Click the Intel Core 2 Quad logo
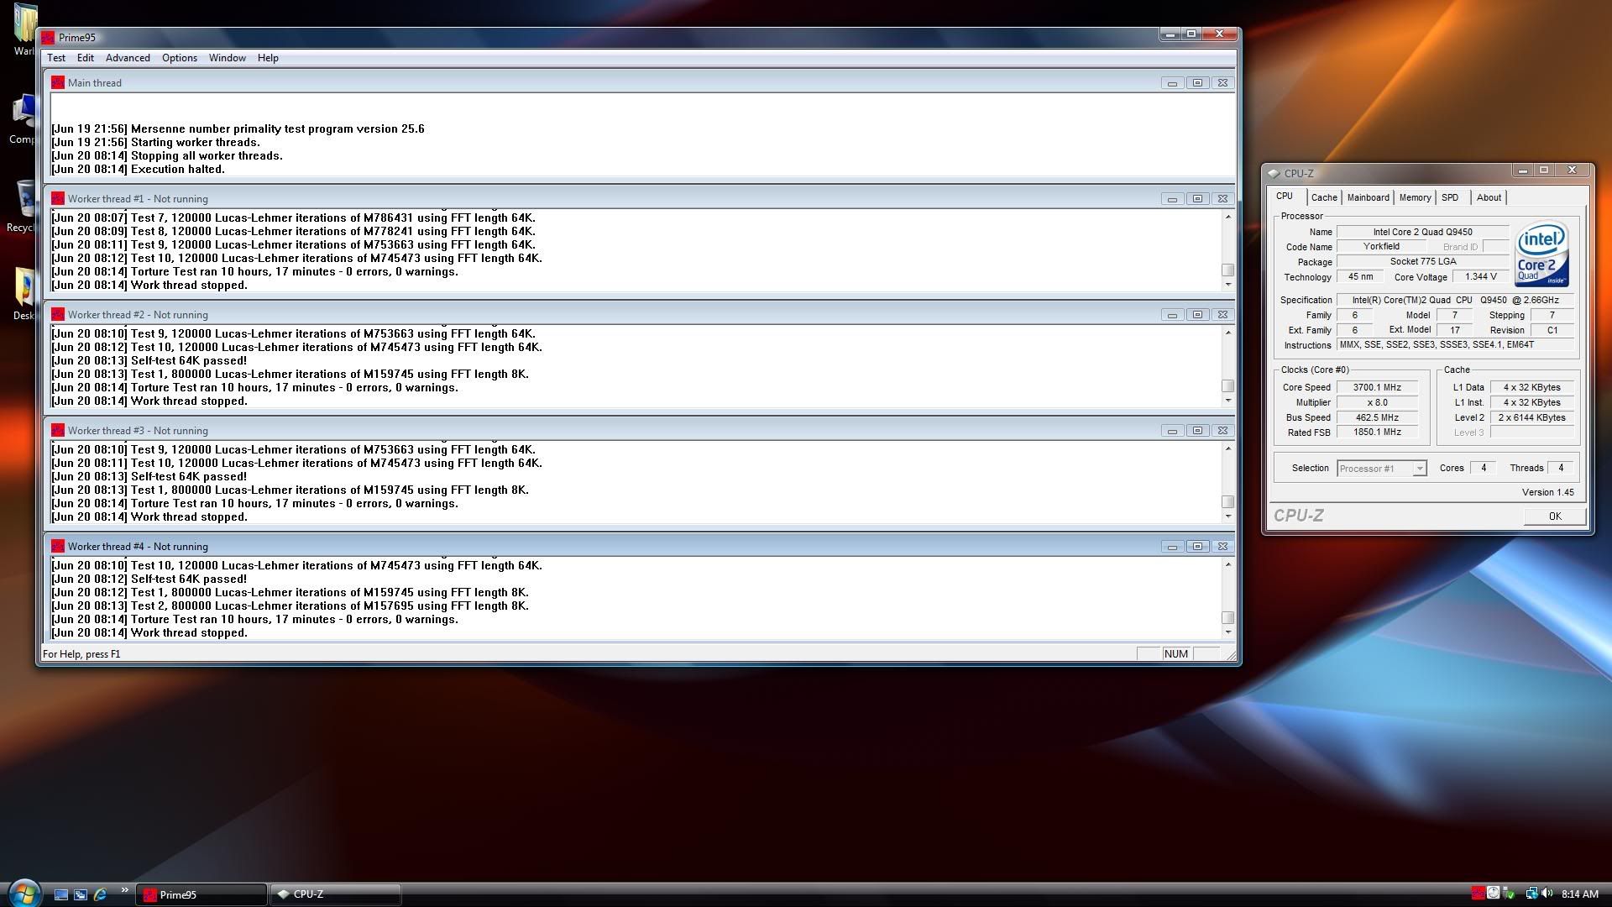The image size is (1612, 907). tap(1541, 254)
